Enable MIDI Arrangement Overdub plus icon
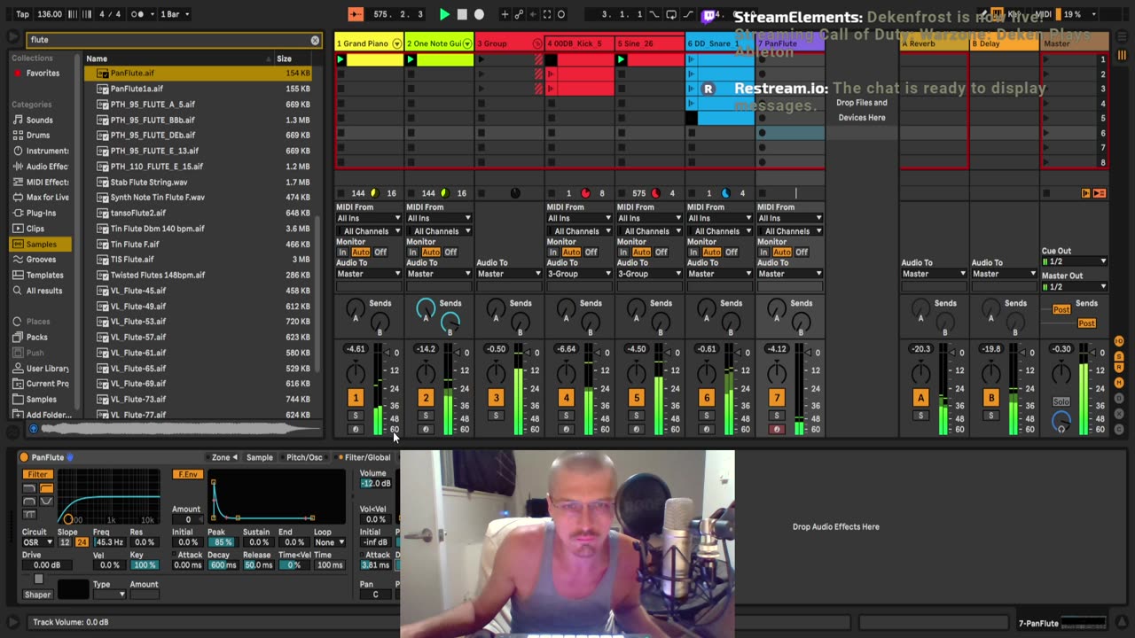Image resolution: width=1135 pixels, height=638 pixels. (x=505, y=14)
